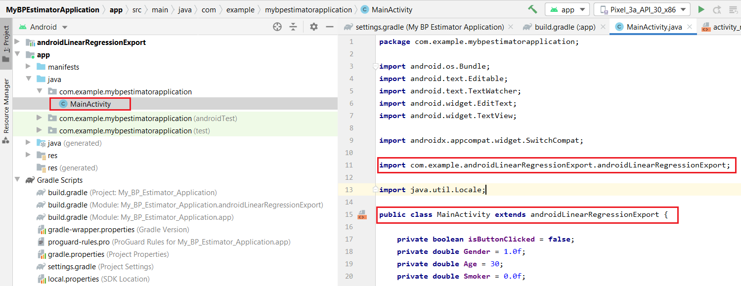741x286 pixels.
Task: Fold the import block at line 3
Action: coord(375,66)
